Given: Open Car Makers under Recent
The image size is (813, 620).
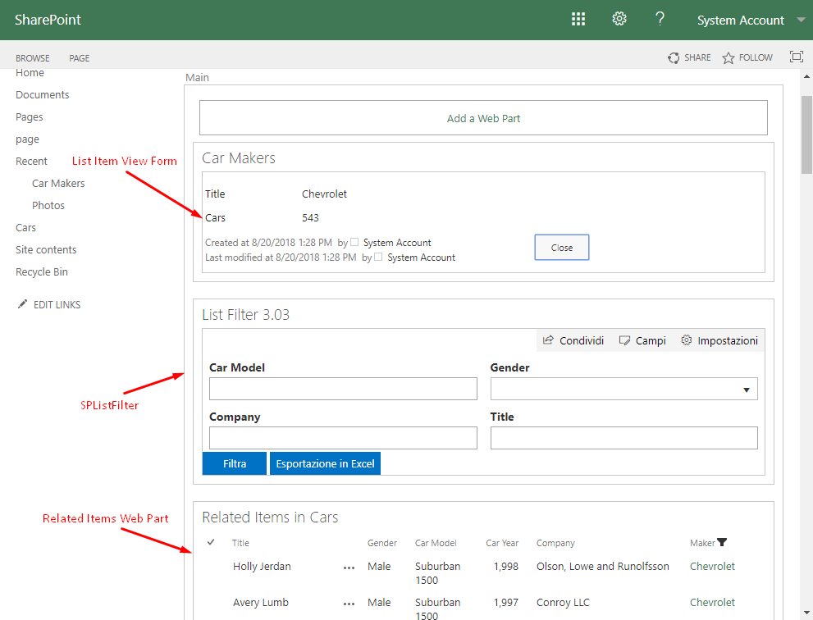Looking at the screenshot, I should pyautogui.click(x=58, y=184).
